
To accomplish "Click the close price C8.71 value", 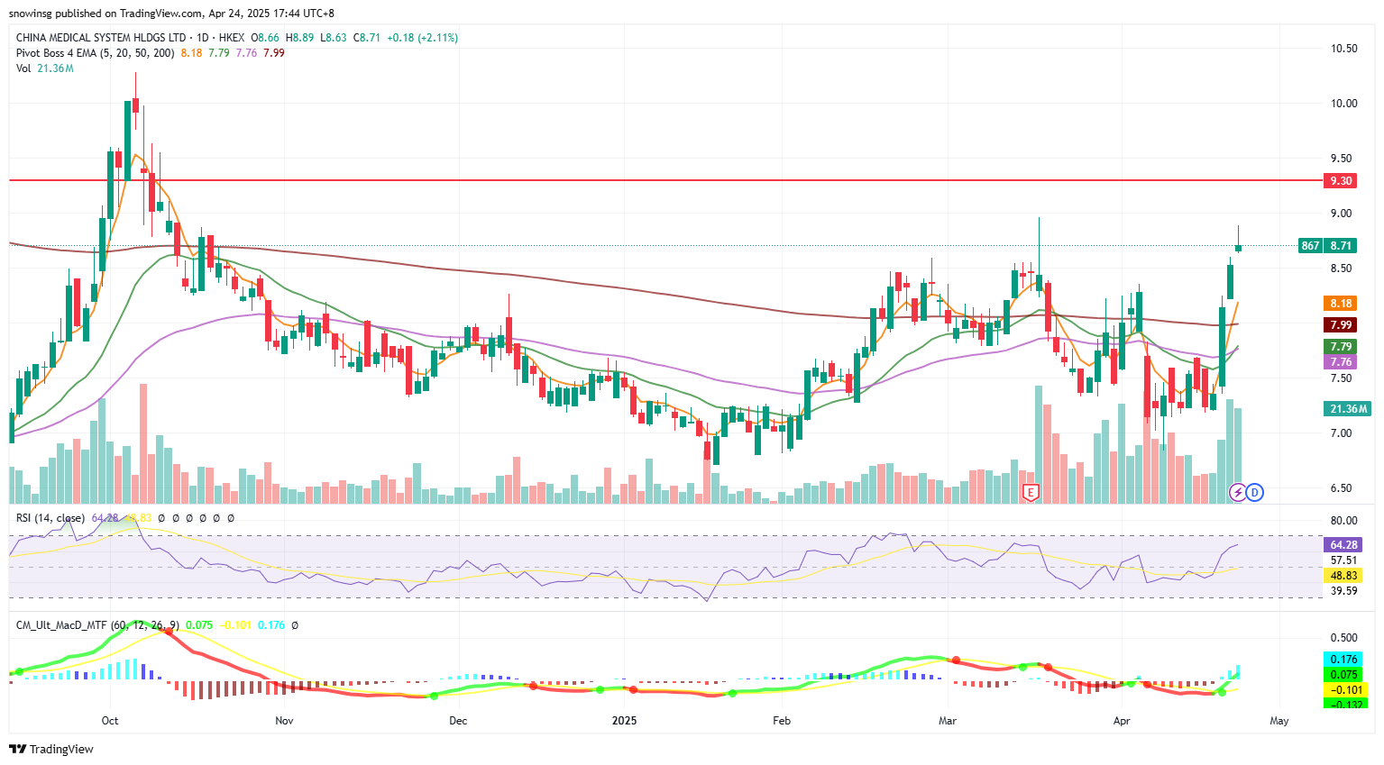I will 367,38.
